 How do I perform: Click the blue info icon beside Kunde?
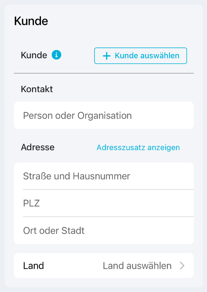(x=56, y=55)
